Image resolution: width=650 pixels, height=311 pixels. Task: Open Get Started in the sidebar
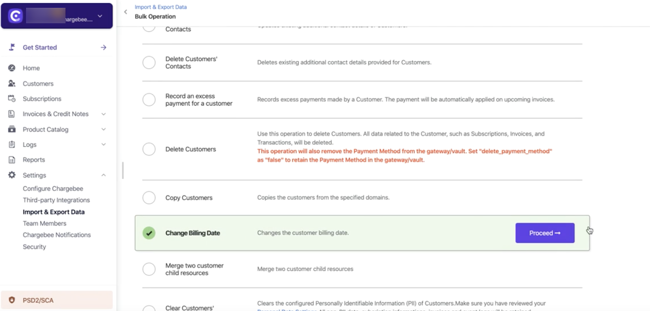(40, 48)
